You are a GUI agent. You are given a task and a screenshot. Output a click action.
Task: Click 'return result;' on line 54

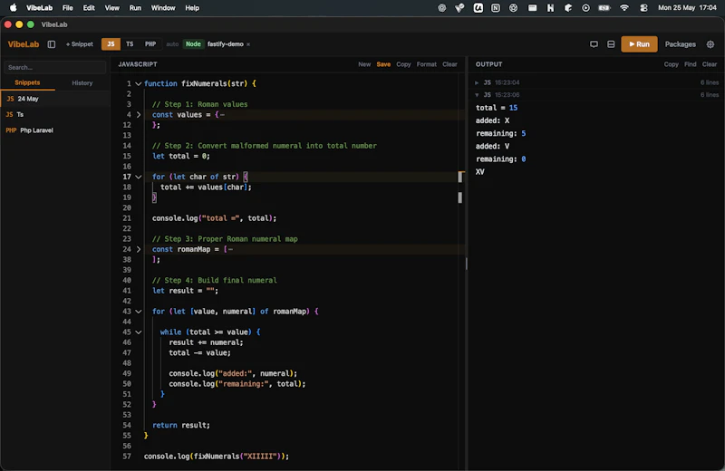coord(180,425)
